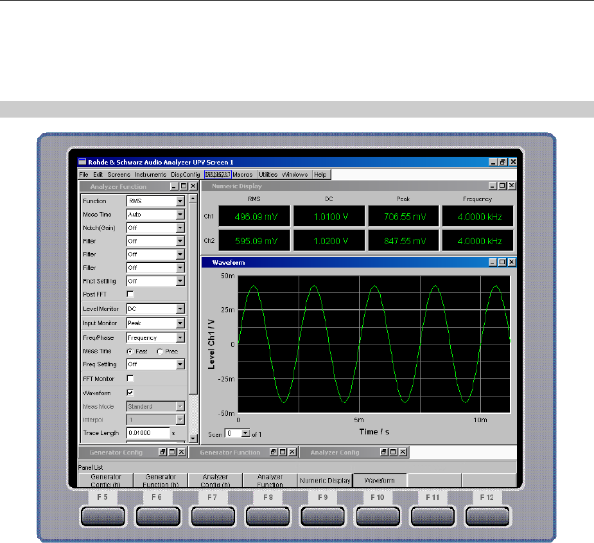The height and width of the screenshot is (543, 594).
Task: Open the Screens menu
Action: [119, 174]
